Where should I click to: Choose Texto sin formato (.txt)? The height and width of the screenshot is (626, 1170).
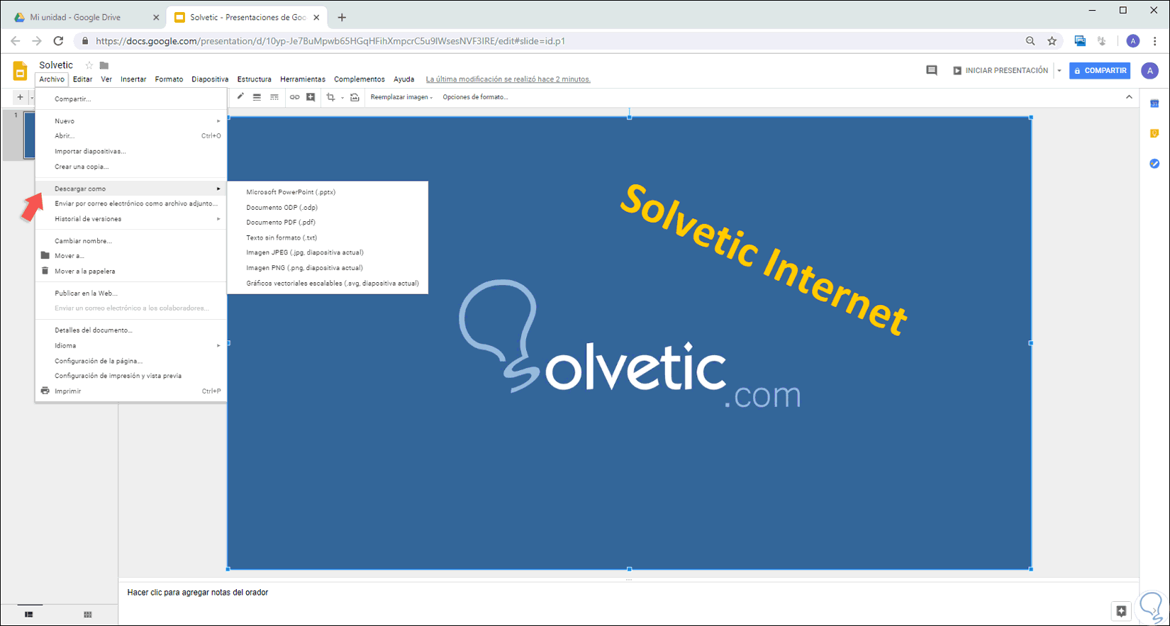(328, 238)
